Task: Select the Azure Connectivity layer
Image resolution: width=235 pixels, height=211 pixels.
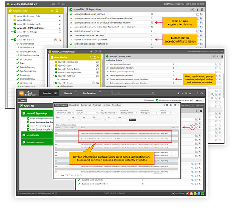Action: (37, 142)
